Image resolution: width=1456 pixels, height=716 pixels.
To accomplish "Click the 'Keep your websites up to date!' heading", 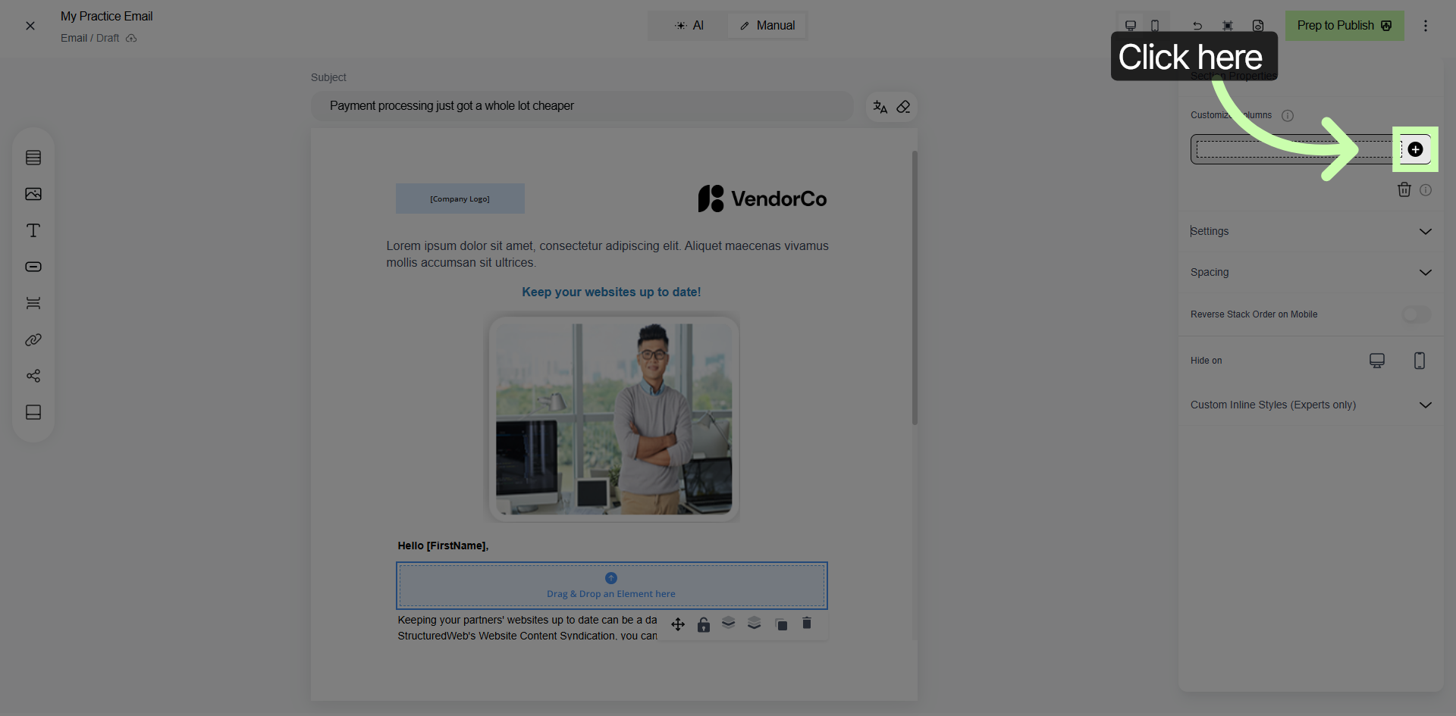I will click(x=611, y=292).
